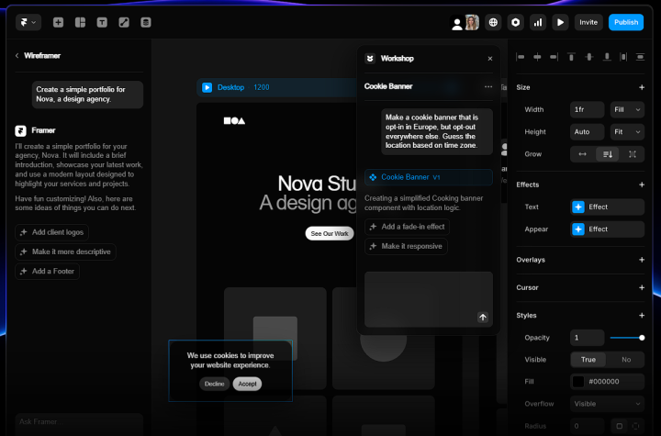Send the Workshop prompt with arrow button
The width and height of the screenshot is (661, 436).
pyautogui.click(x=483, y=317)
